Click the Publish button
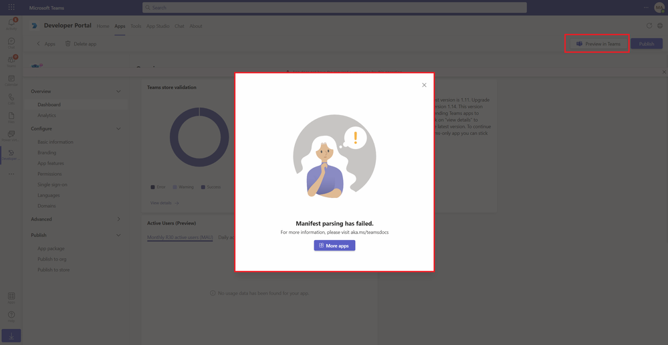 click(x=647, y=44)
